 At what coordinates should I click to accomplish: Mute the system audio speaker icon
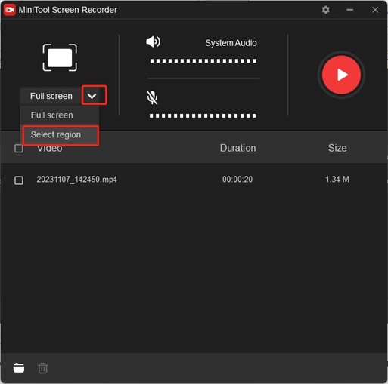click(153, 41)
